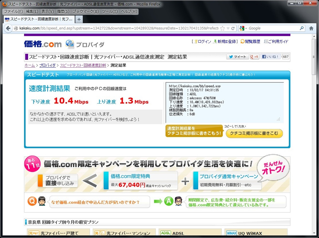The width and height of the screenshot is (319, 238).
Task: Follow the ホーム breadcrumb link
Action: point(30,65)
